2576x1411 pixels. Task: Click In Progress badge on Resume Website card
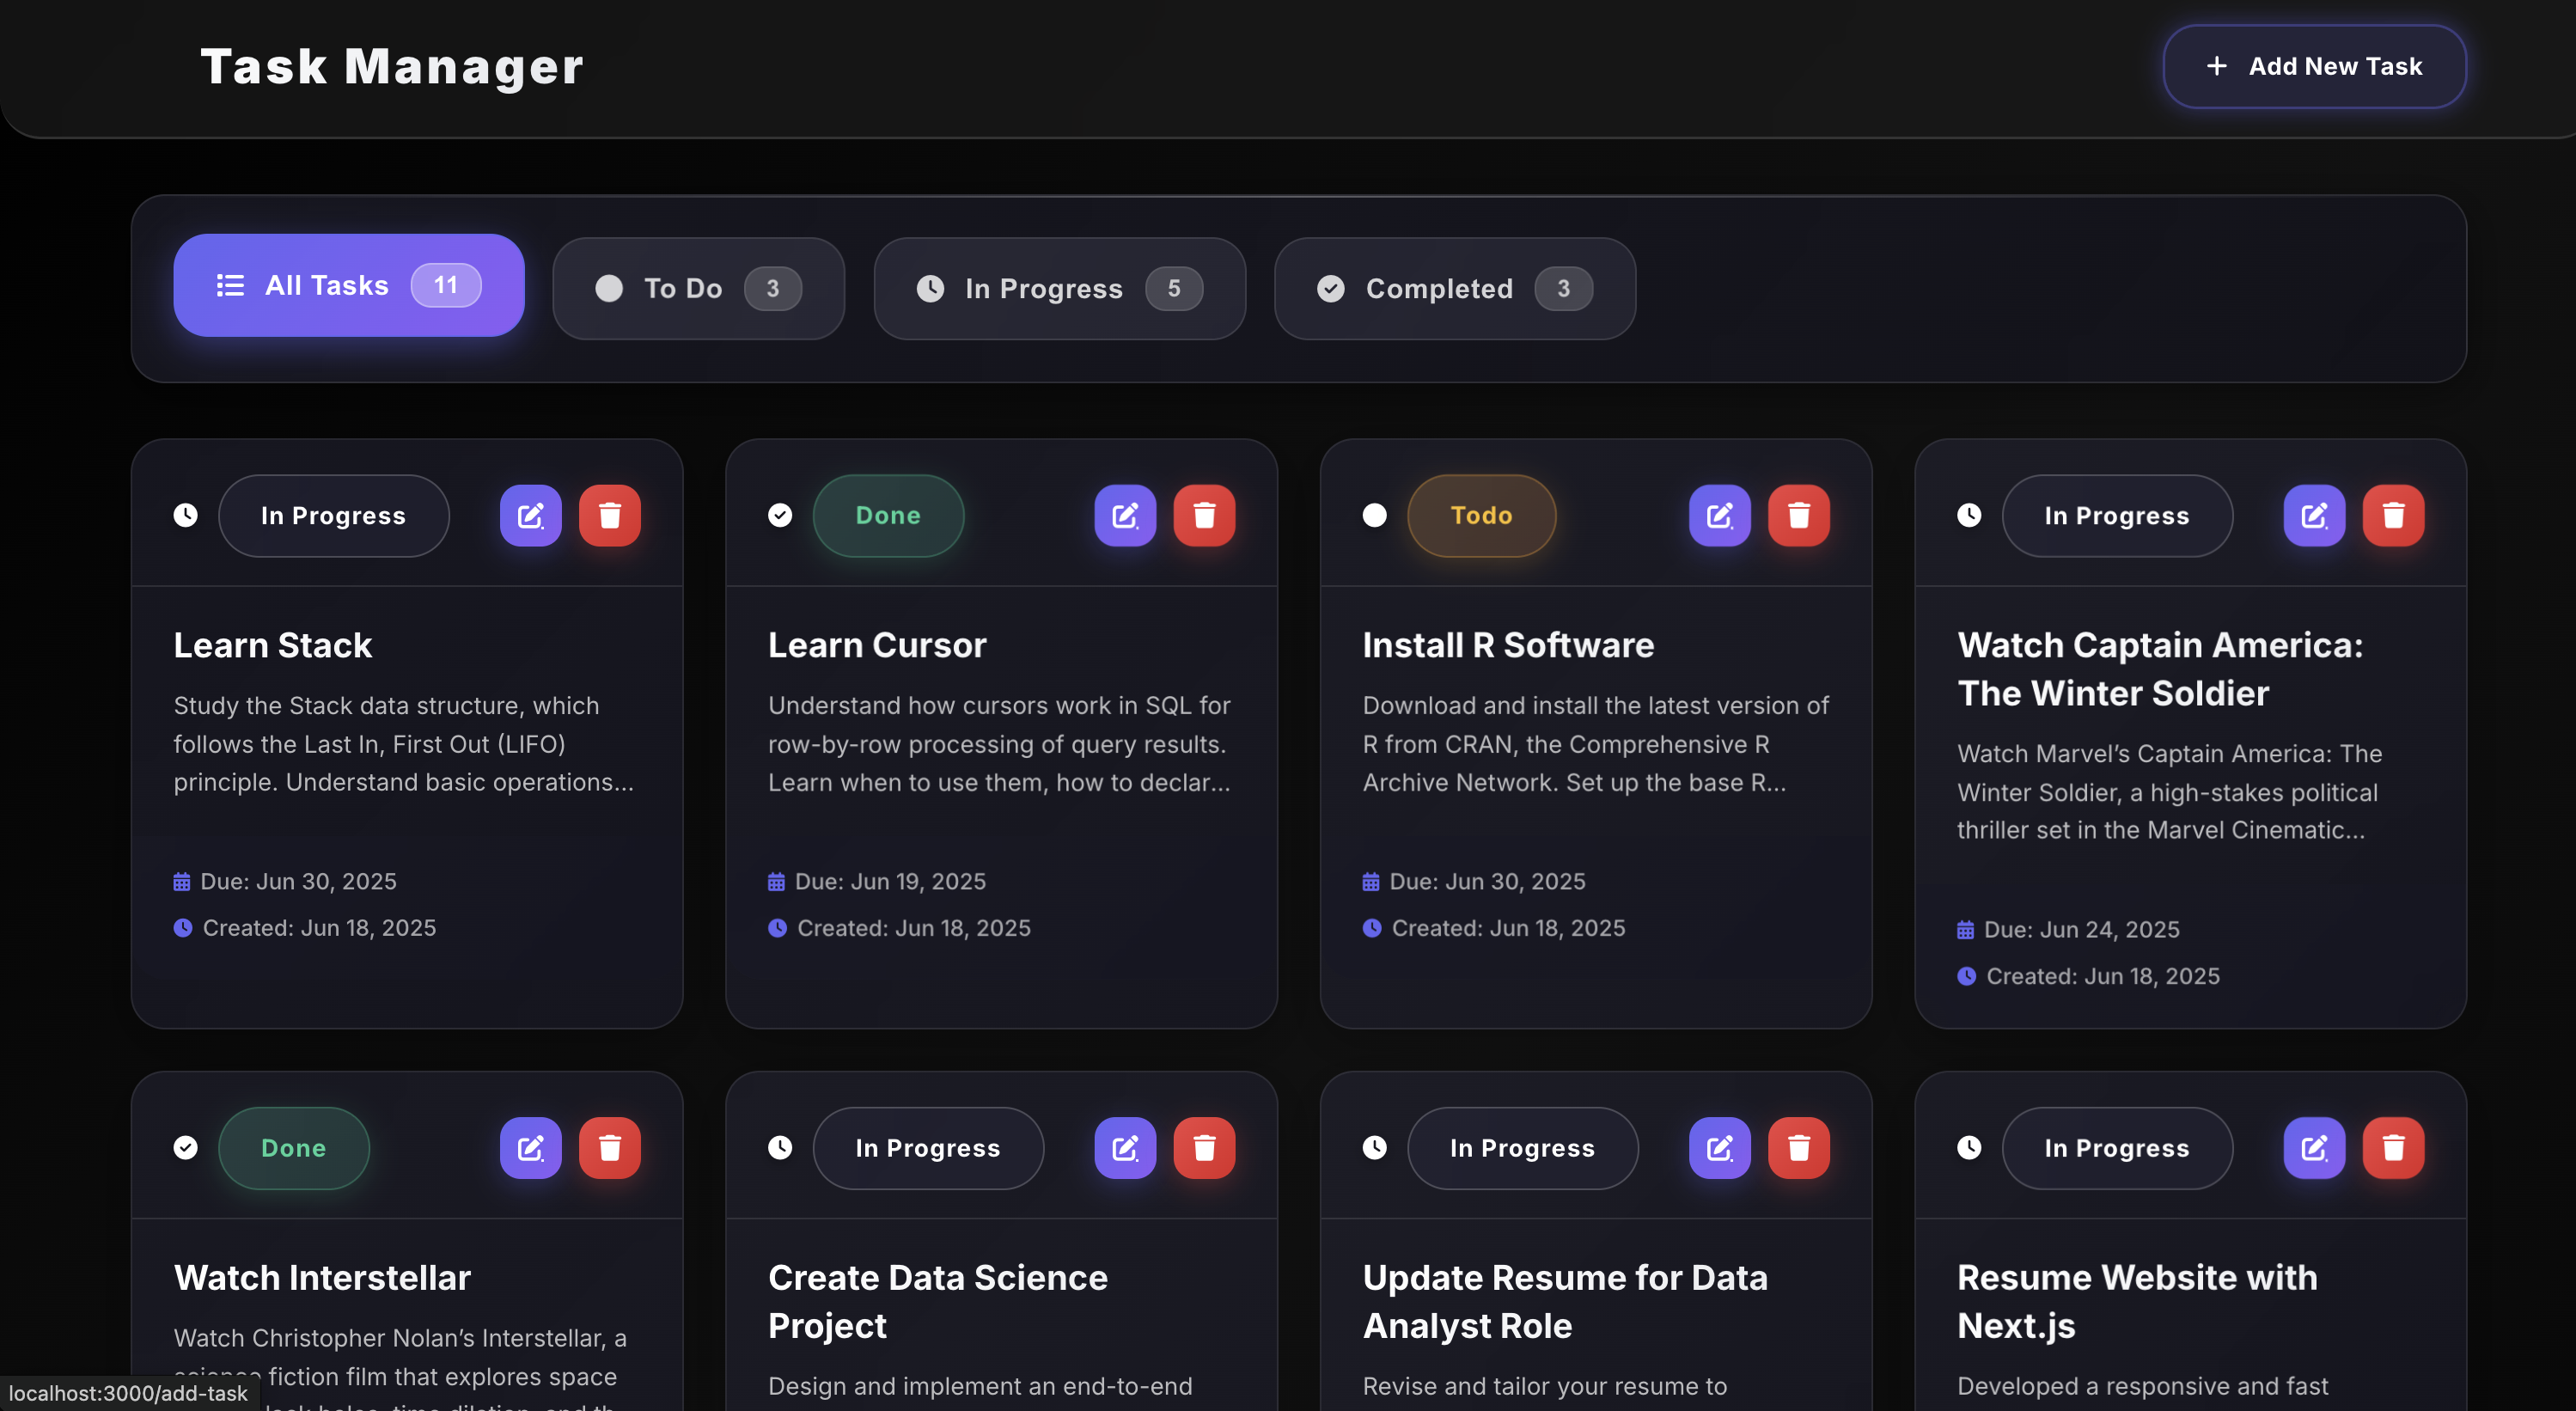(2117, 1148)
